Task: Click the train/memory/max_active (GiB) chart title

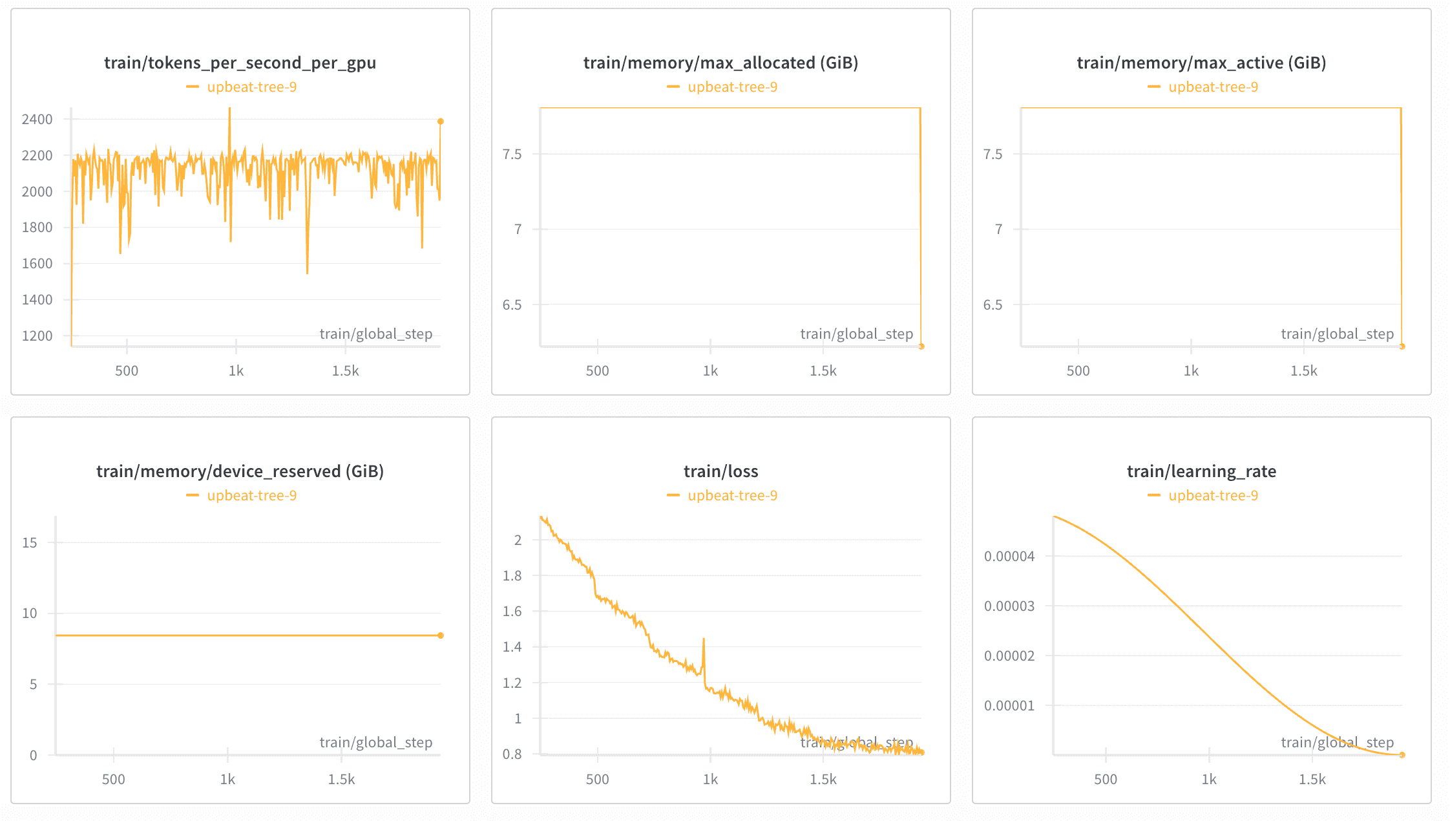Action: click(1201, 63)
